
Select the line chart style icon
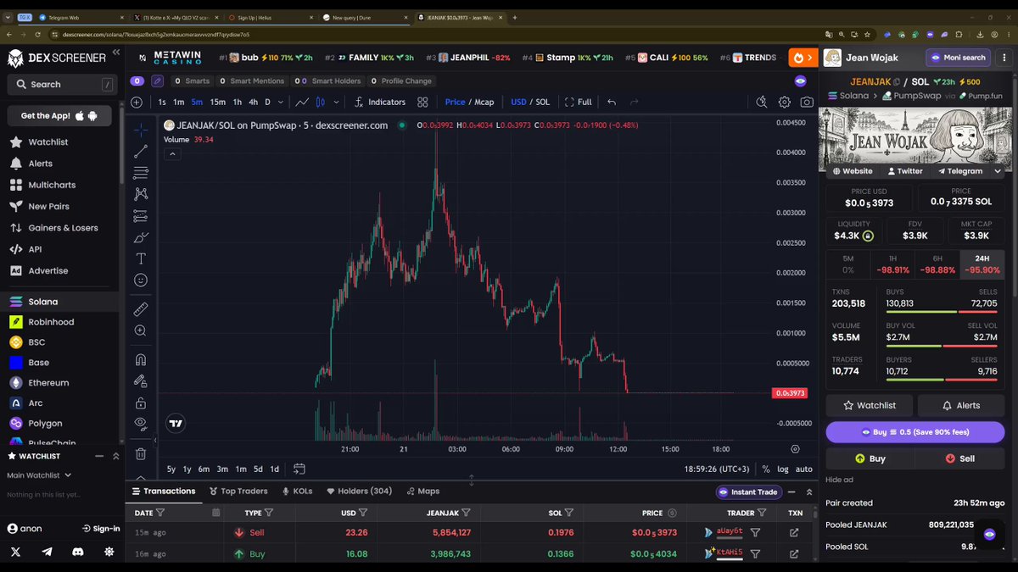tap(301, 102)
